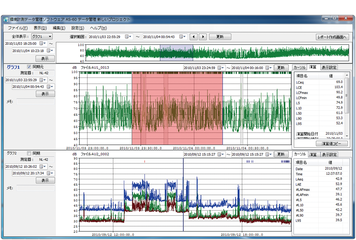Click the LCFmax row in results
Screen dimensions: 356x240
click(319, 93)
